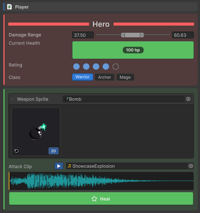The width and height of the screenshot is (200, 213).
Task: Click the small bomb icon in Weapon Sprite field
Action: [x=66, y=99]
